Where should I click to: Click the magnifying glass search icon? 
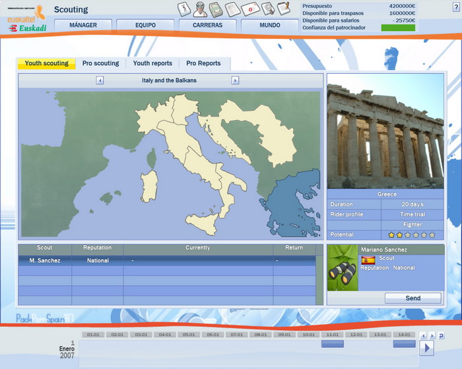point(267,9)
